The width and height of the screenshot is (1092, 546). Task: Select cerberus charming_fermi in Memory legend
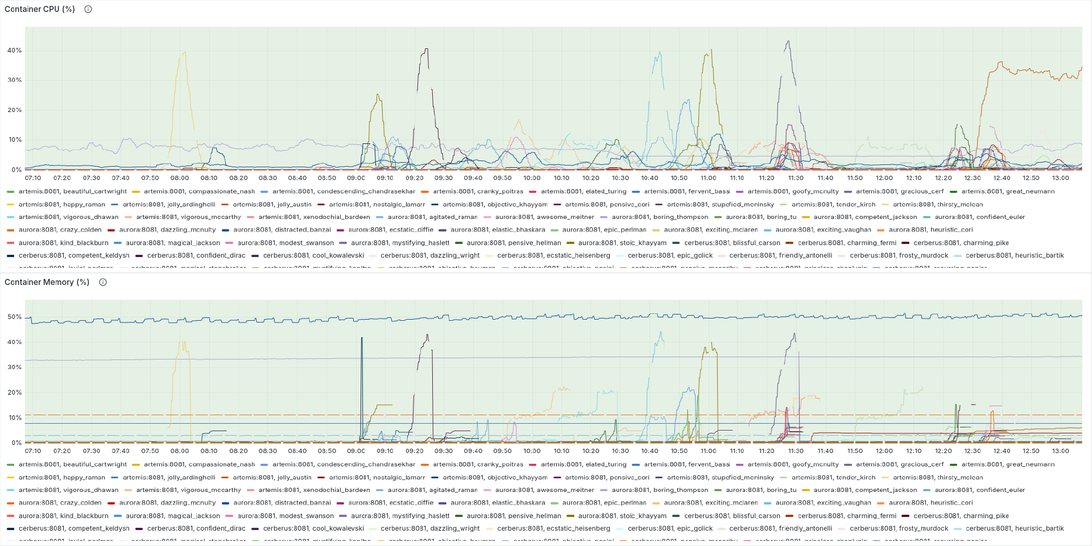click(x=847, y=516)
